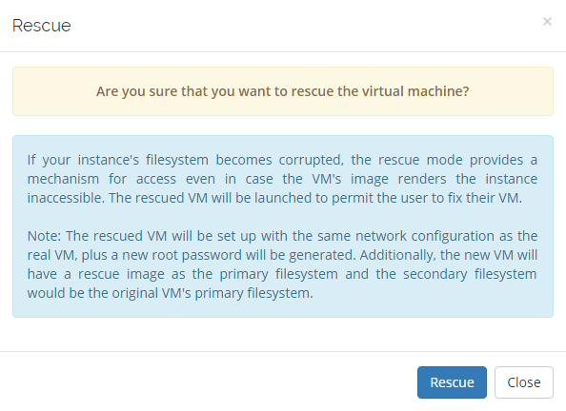Click the blank header space beside the Rescue title
The height and width of the screenshot is (411, 566).
point(307,26)
